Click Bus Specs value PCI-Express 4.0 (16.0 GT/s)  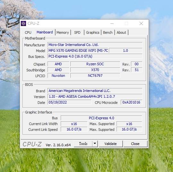tap(95, 56)
